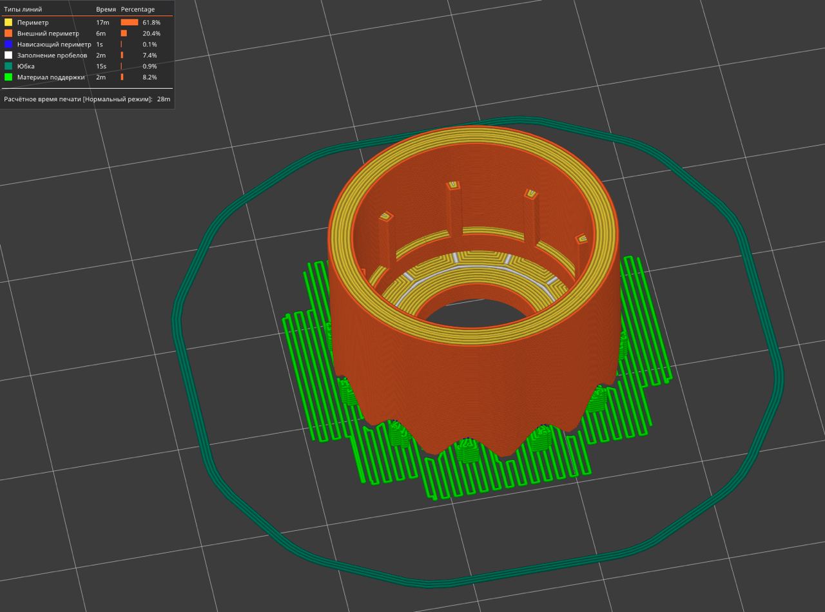Click the 7.4% percentage value
Image resolution: width=825 pixels, height=612 pixels.
point(150,55)
